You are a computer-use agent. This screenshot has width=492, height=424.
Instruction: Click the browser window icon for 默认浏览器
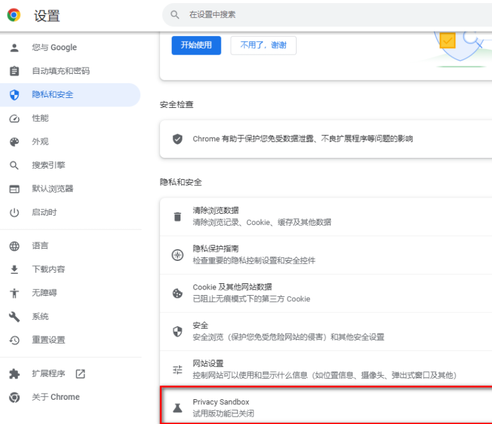14,189
